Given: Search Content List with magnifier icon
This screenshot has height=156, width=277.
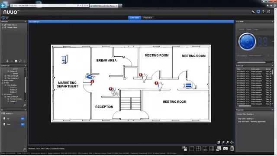Looking at the screenshot, I should click(25, 105).
